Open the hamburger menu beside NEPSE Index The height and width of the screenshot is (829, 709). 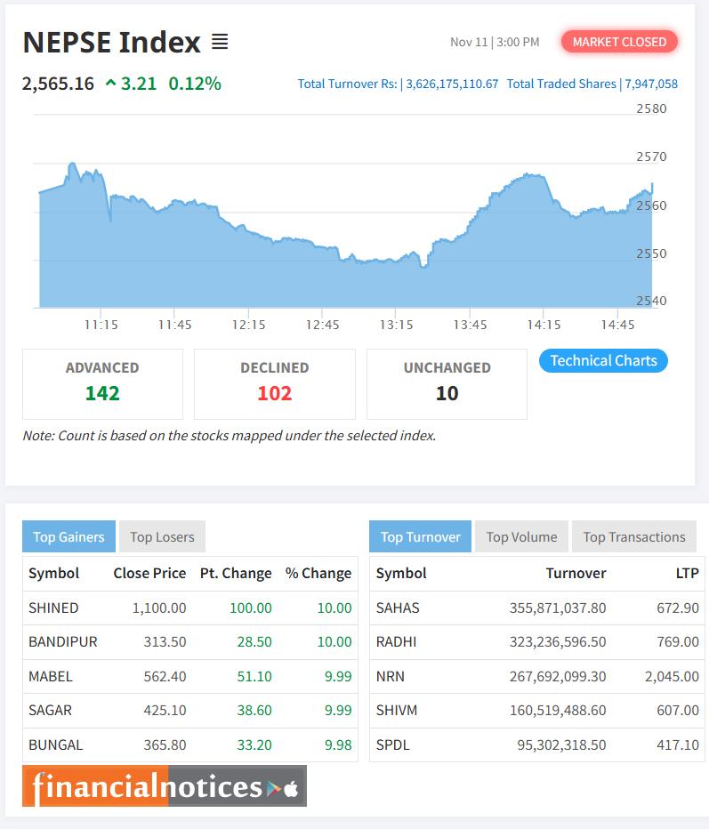[x=220, y=41]
